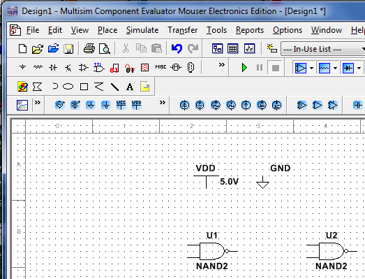The image size is (365, 279).
Task: Place the MISC component group
Action: [x=161, y=67]
